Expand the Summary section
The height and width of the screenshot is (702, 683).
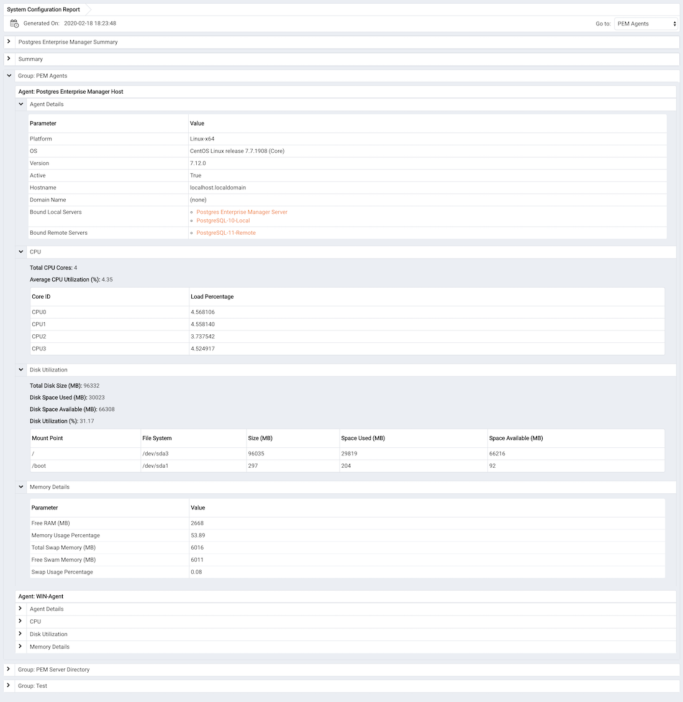tap(9, 58)
